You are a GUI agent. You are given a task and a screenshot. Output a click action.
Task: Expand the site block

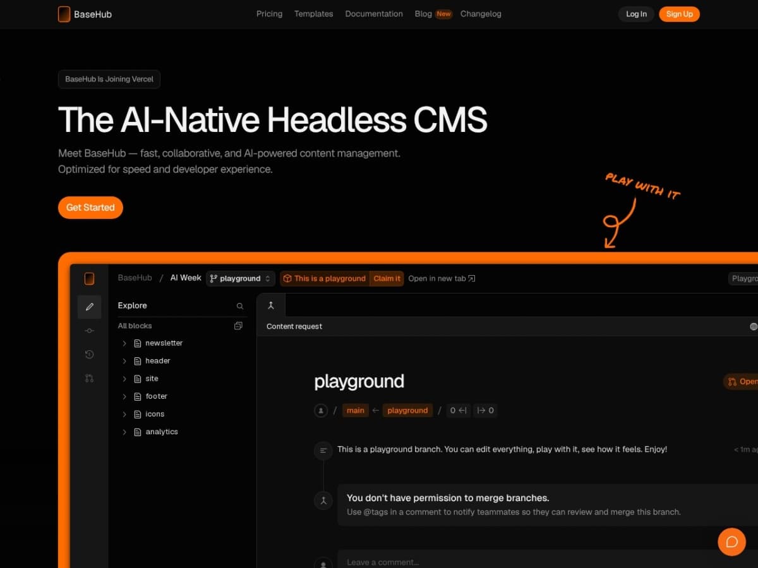124,379
